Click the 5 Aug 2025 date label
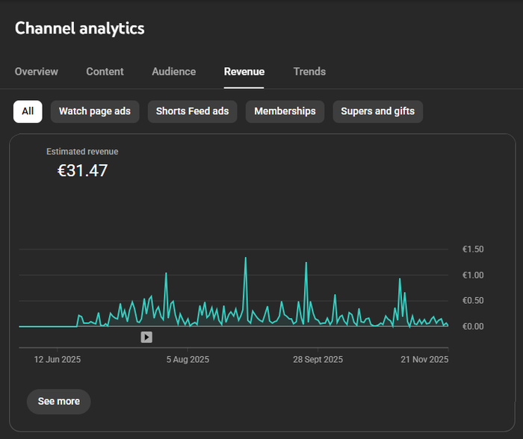 pyautogui.click(x=188, y=359)
